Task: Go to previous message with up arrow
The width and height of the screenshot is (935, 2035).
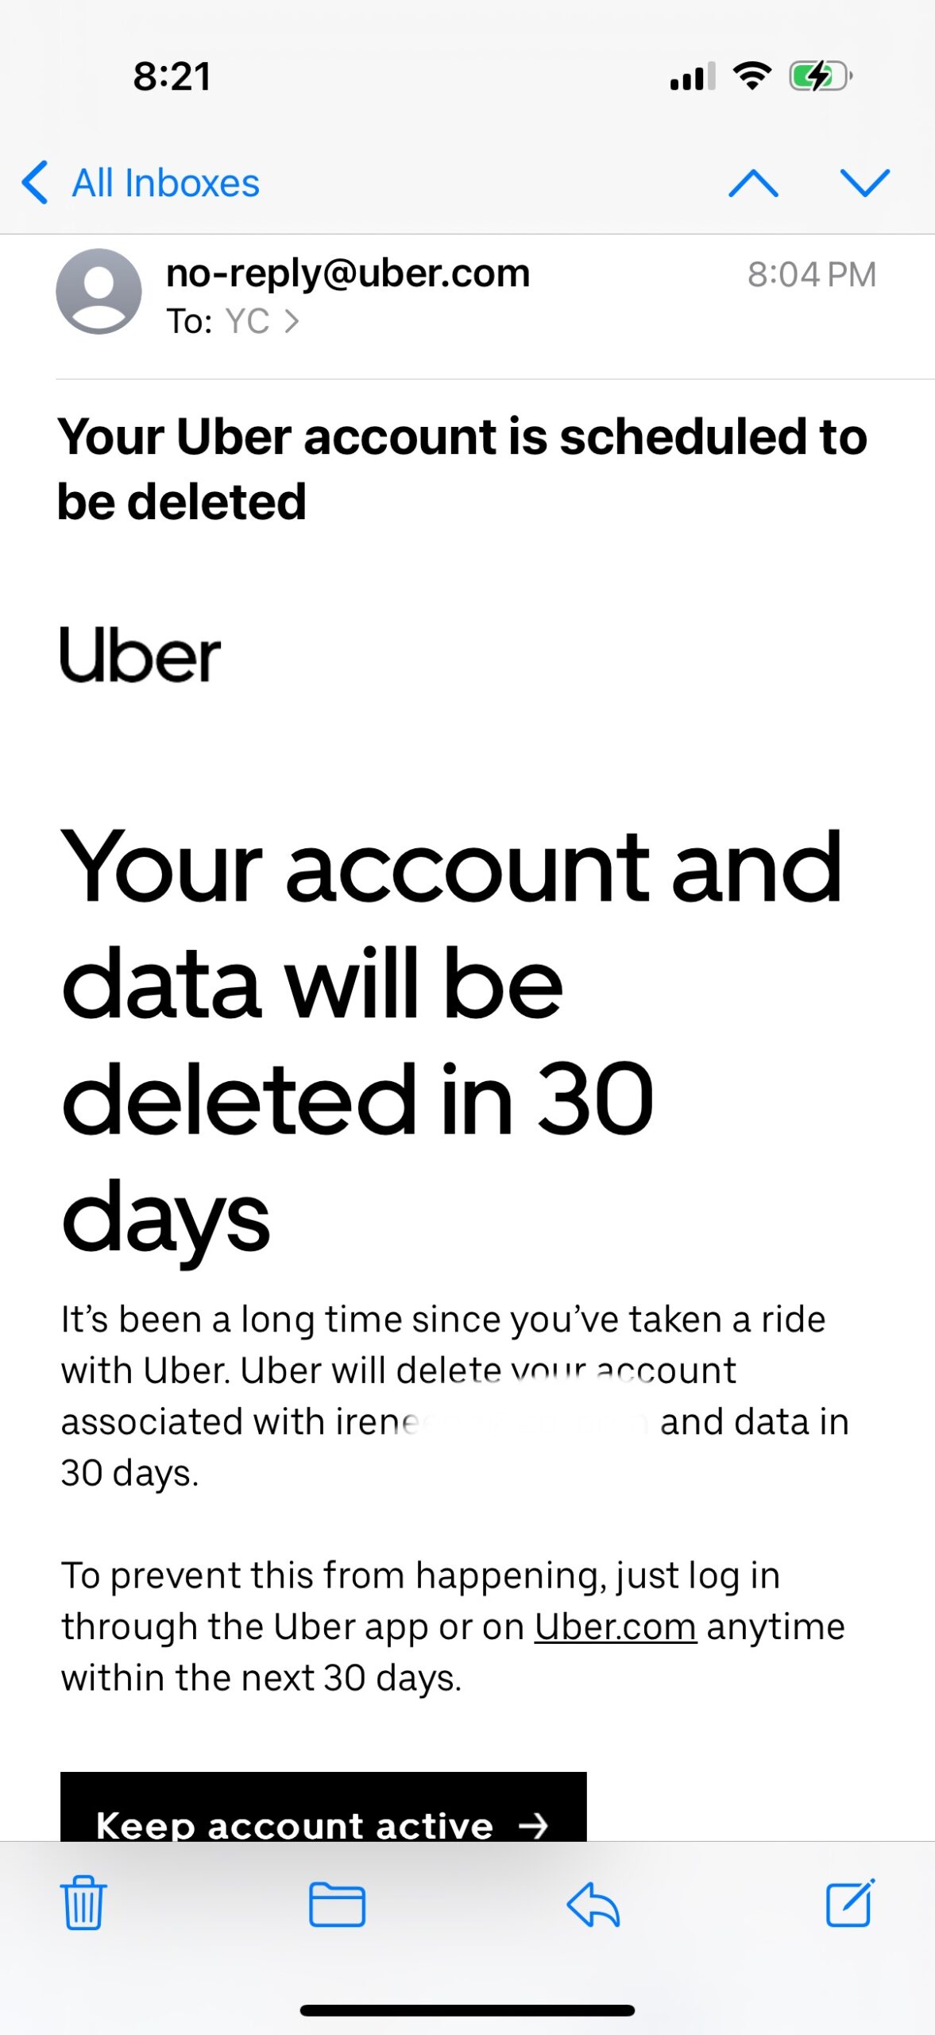Action: 753,183
